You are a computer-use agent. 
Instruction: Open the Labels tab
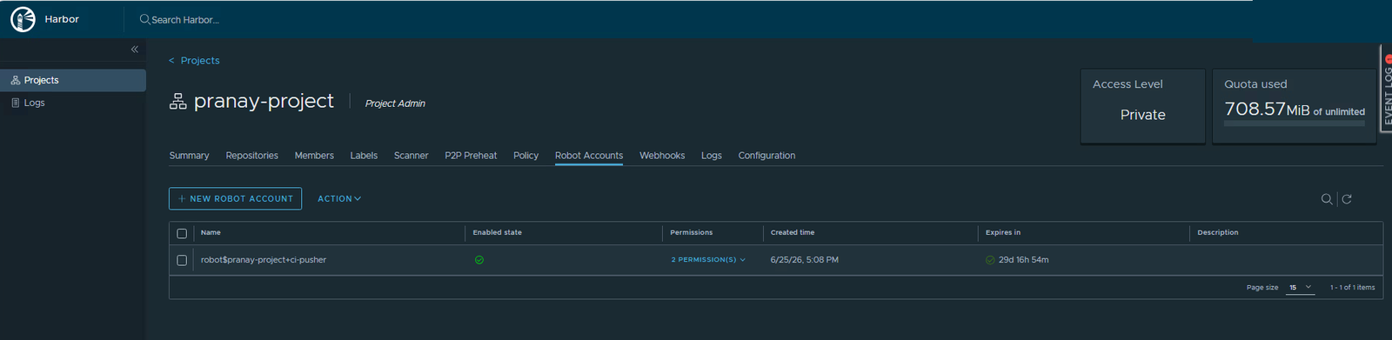pyautogui.click(x=364, y=156)
